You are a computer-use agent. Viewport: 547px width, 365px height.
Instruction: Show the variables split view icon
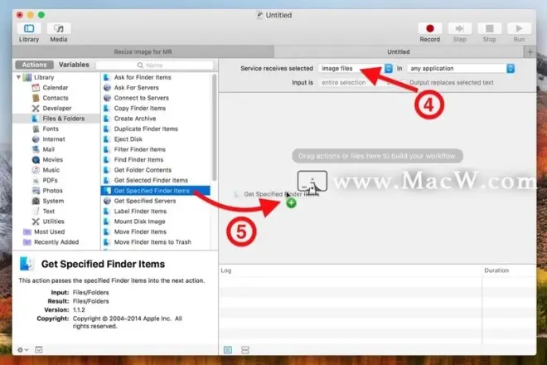point(245,349)
